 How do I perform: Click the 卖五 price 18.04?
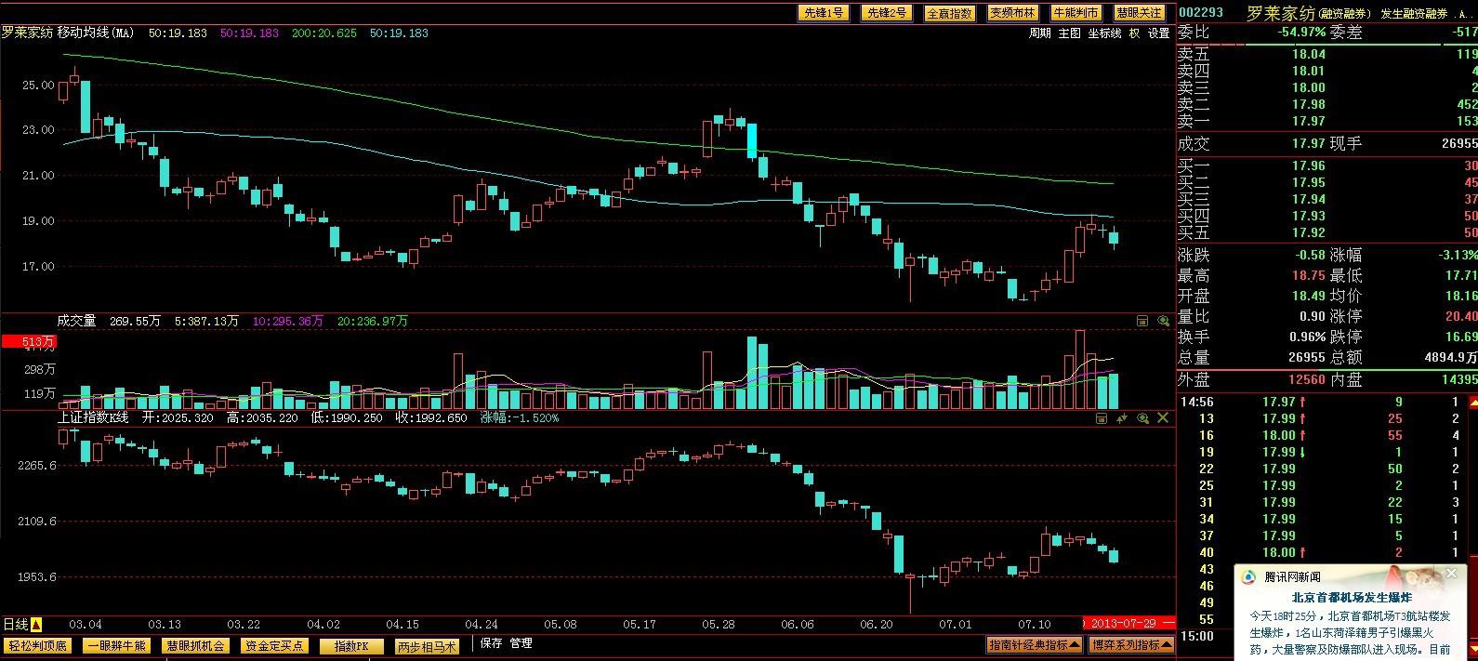tap(1309, 55)
